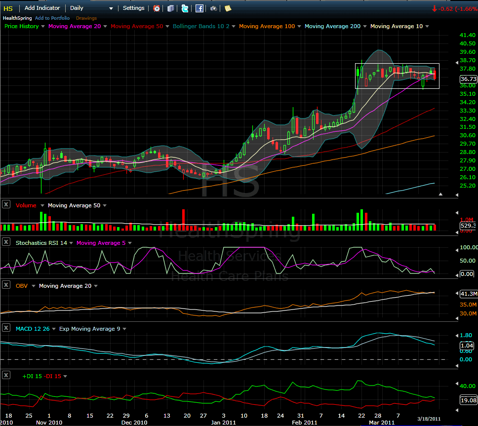478x426 pixels.
Task: Select the green Price History label
Action: (x=22, y=26)
